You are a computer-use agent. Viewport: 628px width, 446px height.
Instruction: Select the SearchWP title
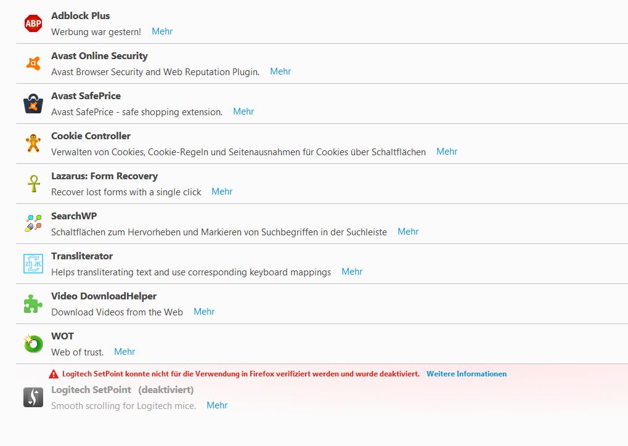coord(74,216)
